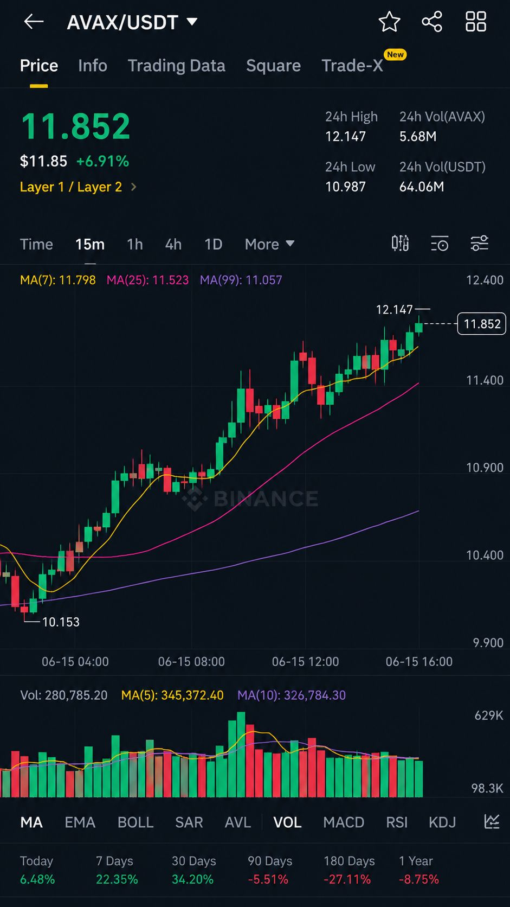Tap the 10.153 low marker on chart
Image resolution: width=510 pixels, height=907 pixels.
click(61, 622)
